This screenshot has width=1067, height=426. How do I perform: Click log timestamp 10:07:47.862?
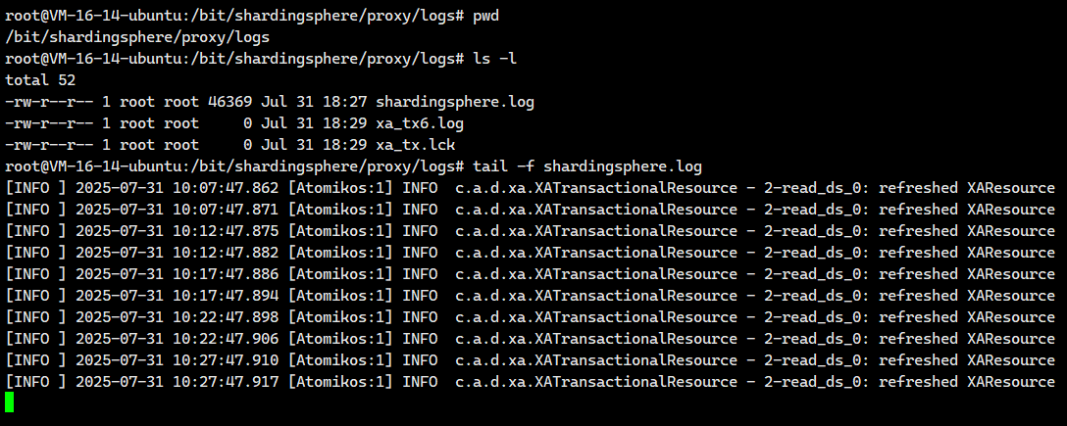(226, 188)
